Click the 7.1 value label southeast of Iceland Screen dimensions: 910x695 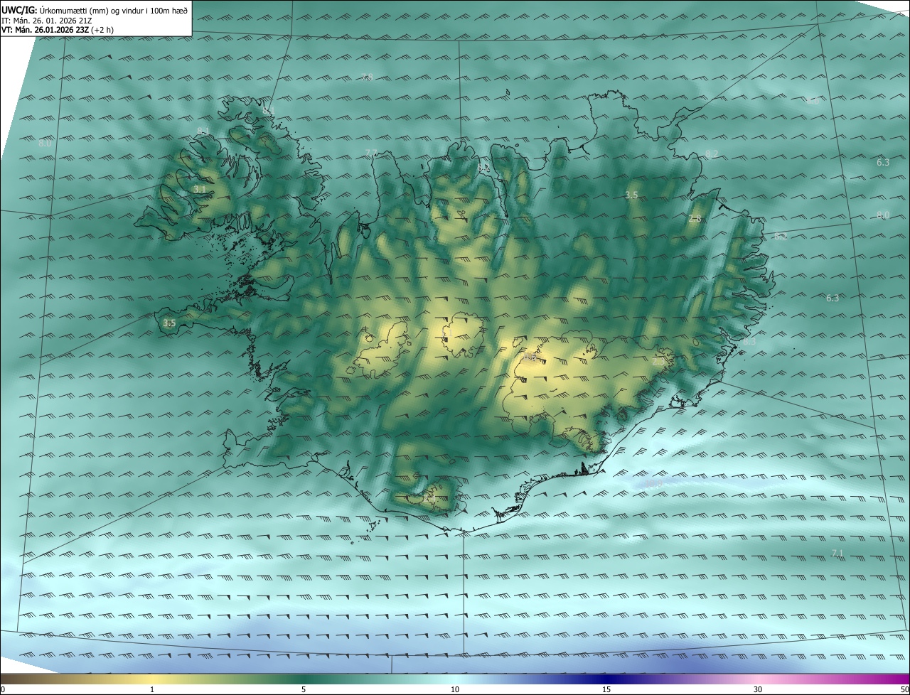click(x=837, y=553)
